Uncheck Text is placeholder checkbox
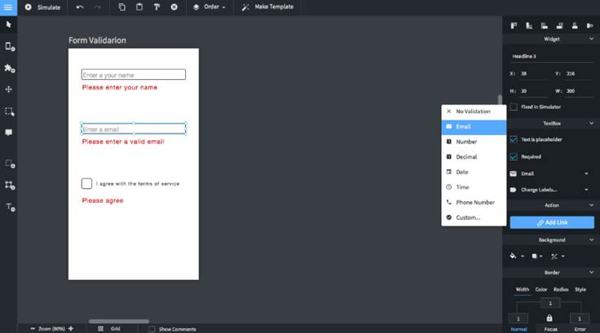 [x=514, y=139]
